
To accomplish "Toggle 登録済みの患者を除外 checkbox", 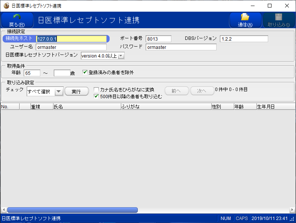I will click(85, 72).
